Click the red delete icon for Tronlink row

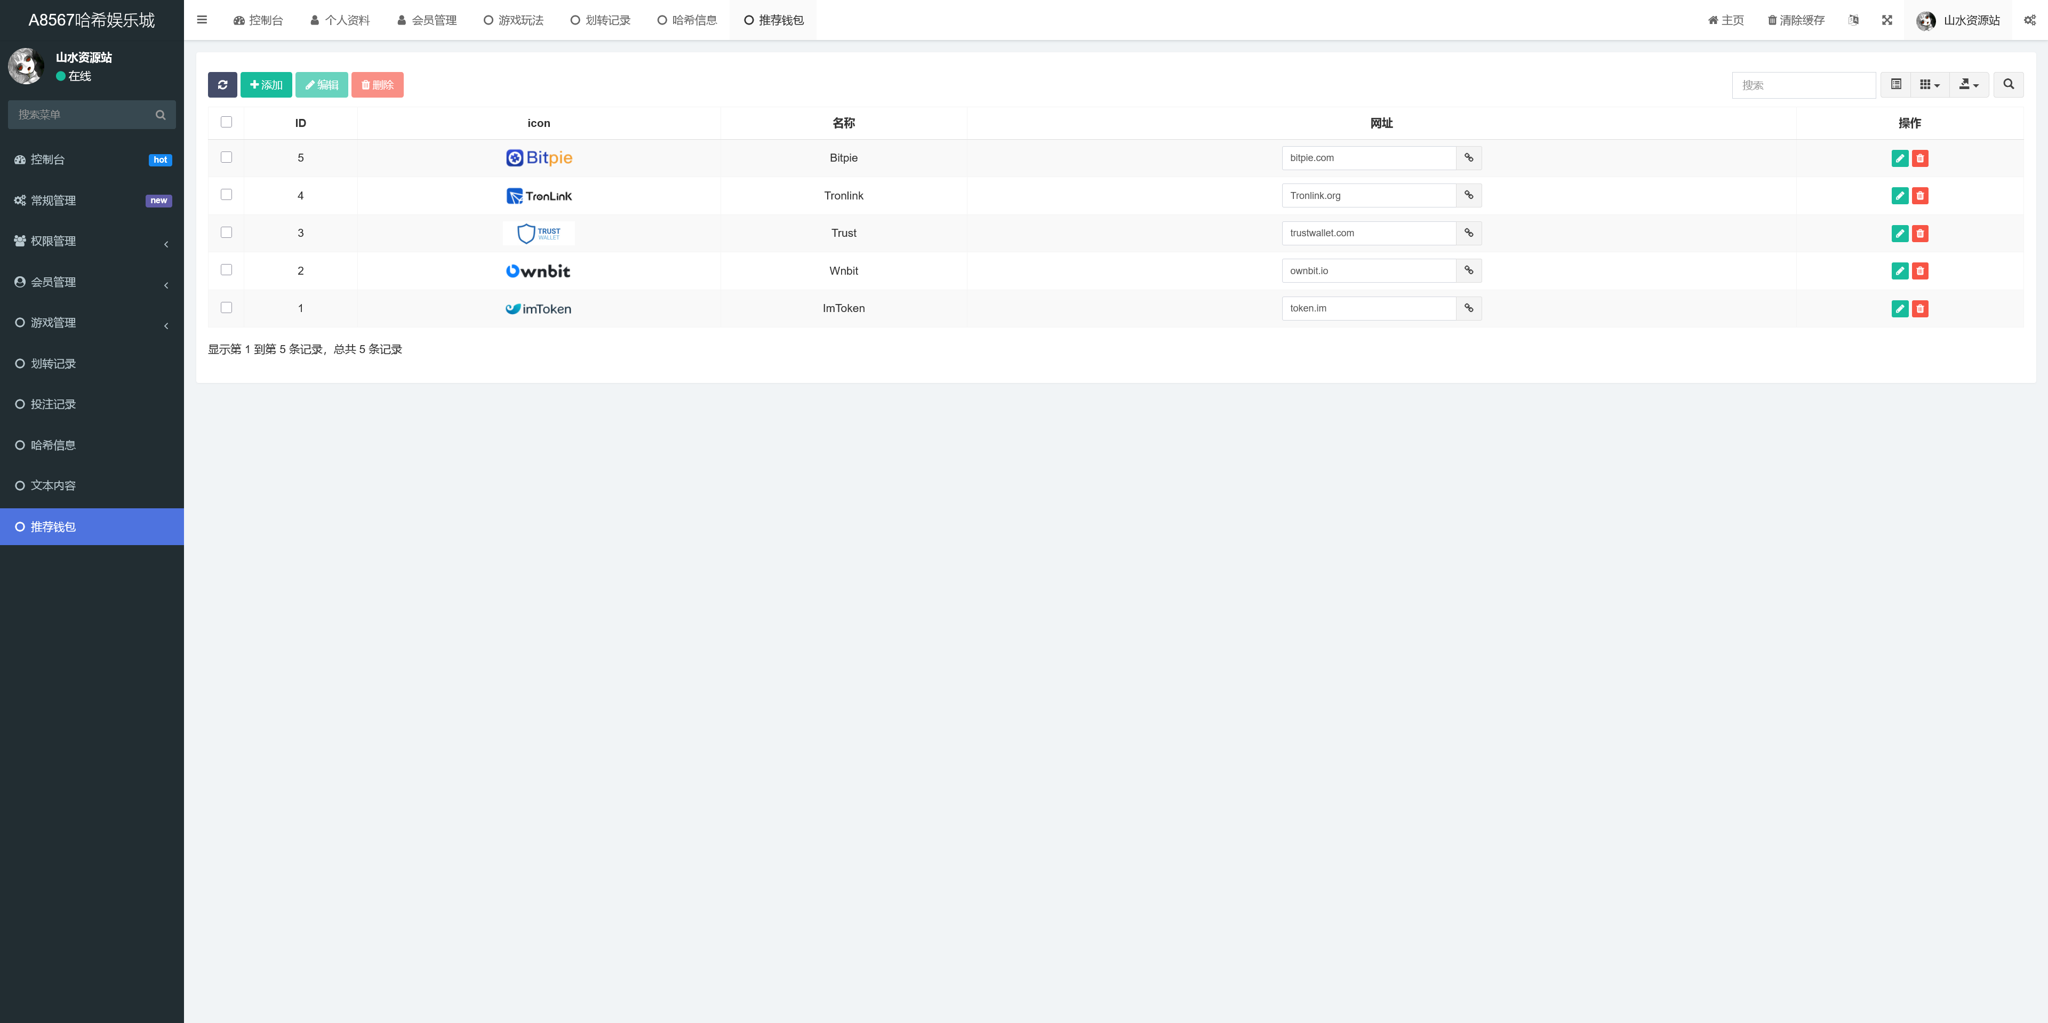tap(1920, 196)
